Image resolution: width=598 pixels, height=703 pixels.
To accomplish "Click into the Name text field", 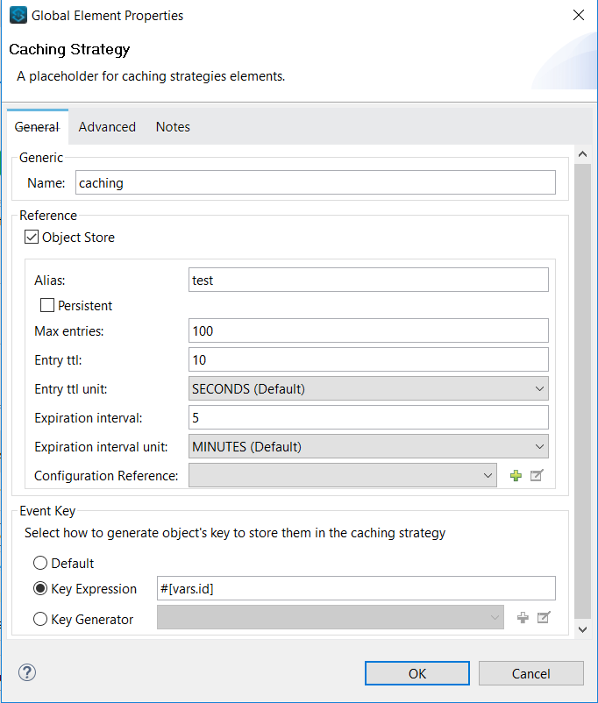I will (x=315, y=182).
